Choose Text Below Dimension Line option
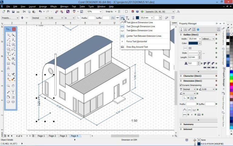 (x=139, y=30)
